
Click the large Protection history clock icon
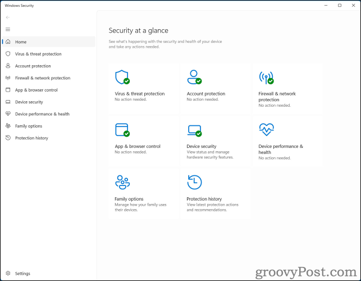pos(194,182)
